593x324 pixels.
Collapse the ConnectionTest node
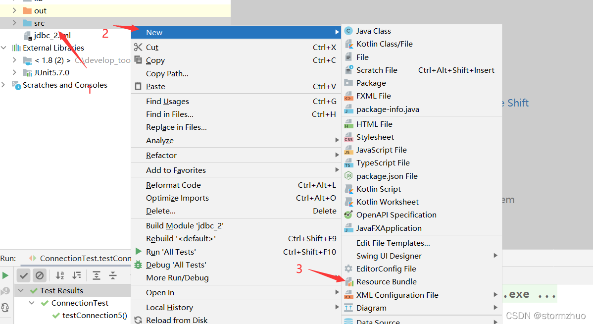pyautogui.click(x=32, y=303)
